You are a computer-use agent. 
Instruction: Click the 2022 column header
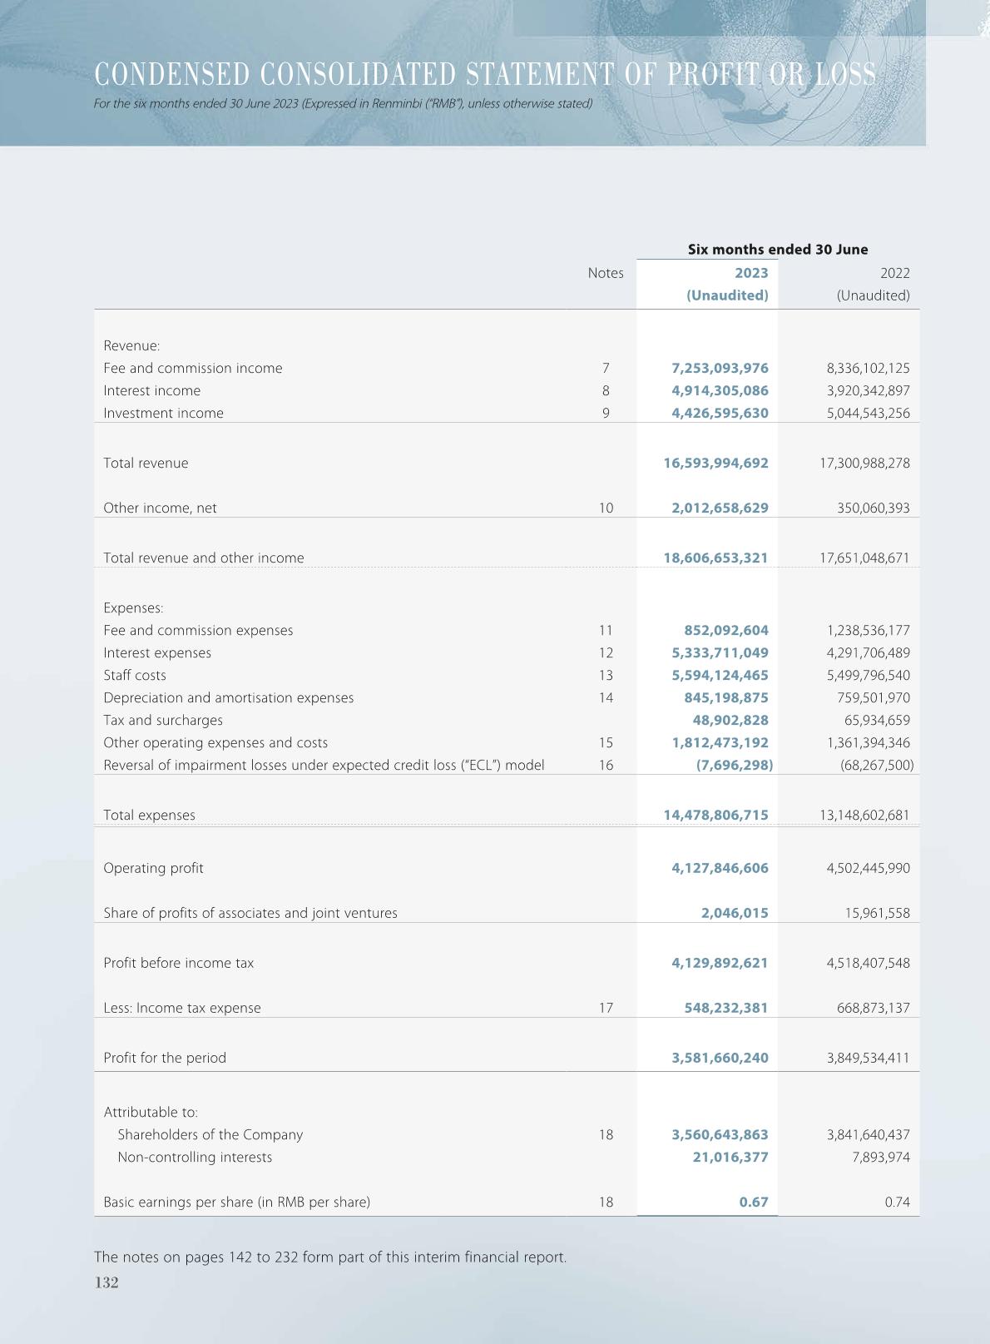tap(893, 273)
